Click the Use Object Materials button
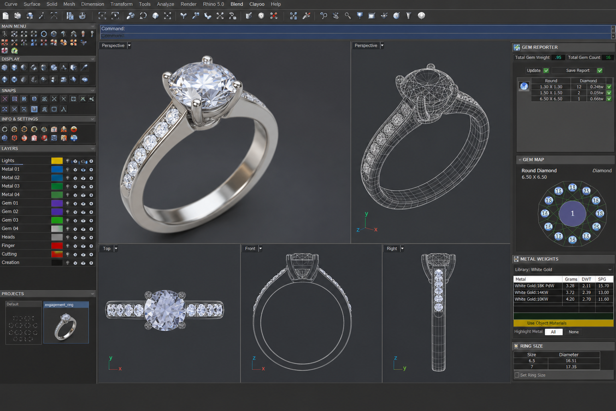 [x=563, y=323]
